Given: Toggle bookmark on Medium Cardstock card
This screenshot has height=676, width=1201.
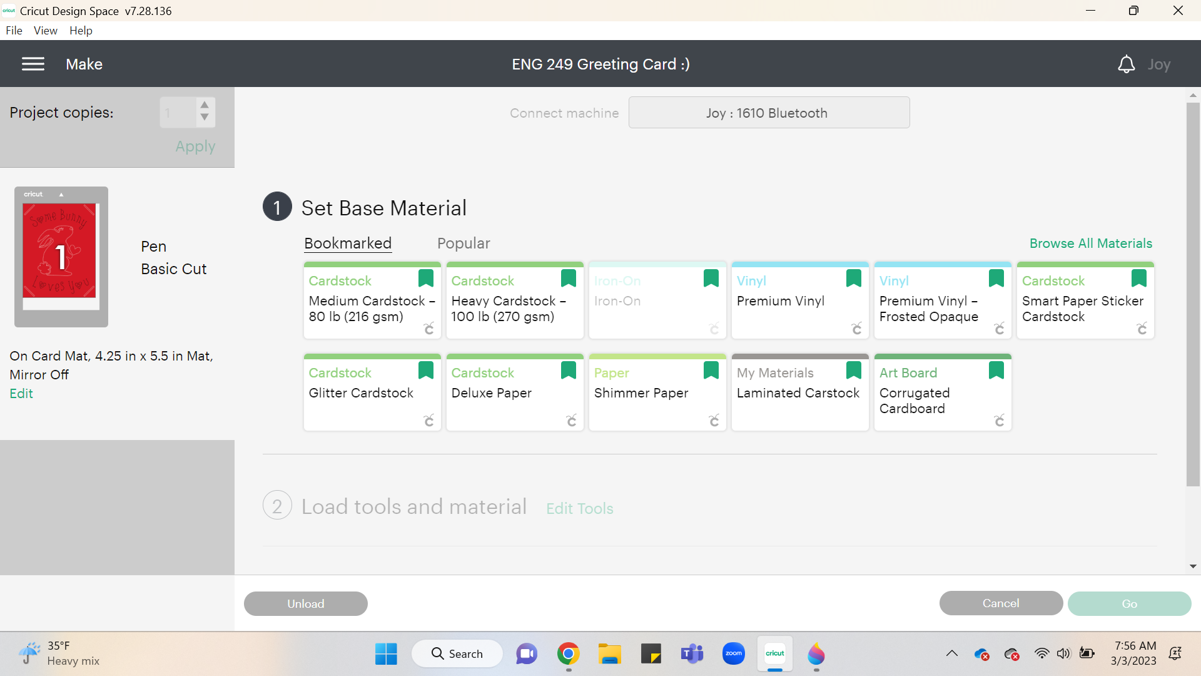Looking at the screenshot, I should (x=426, y=278).
